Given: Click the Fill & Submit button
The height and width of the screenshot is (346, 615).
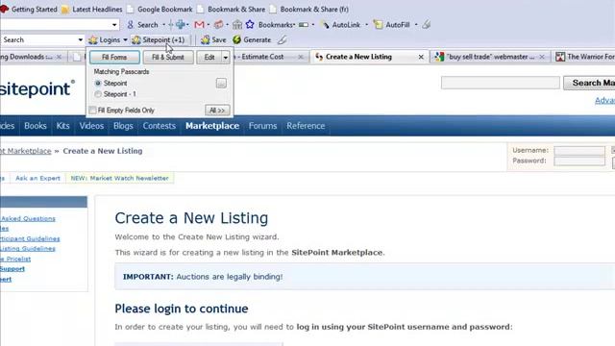Looking at the screenshot, I should click(x=168, y=58).
